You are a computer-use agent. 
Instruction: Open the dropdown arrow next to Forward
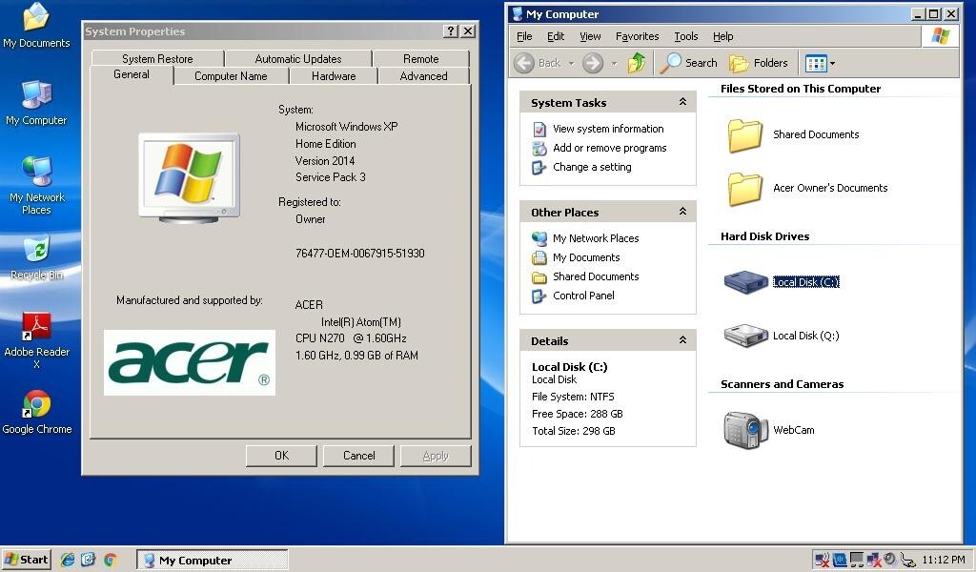click(x=615, y=64)
